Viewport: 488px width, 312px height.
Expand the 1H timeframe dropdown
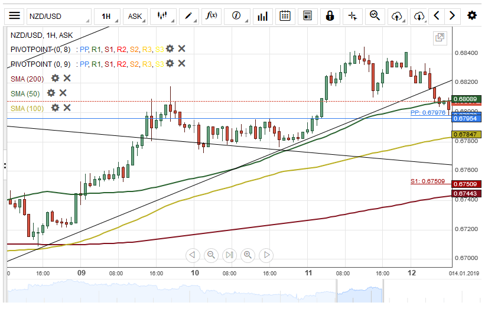pos(107,16)
